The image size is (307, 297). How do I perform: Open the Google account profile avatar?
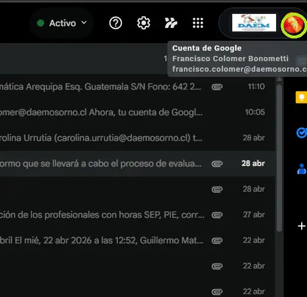point(294,25)
